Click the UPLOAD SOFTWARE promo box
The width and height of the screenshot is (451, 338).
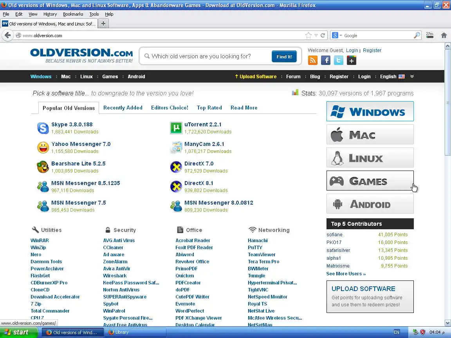(x=370, y=297)
